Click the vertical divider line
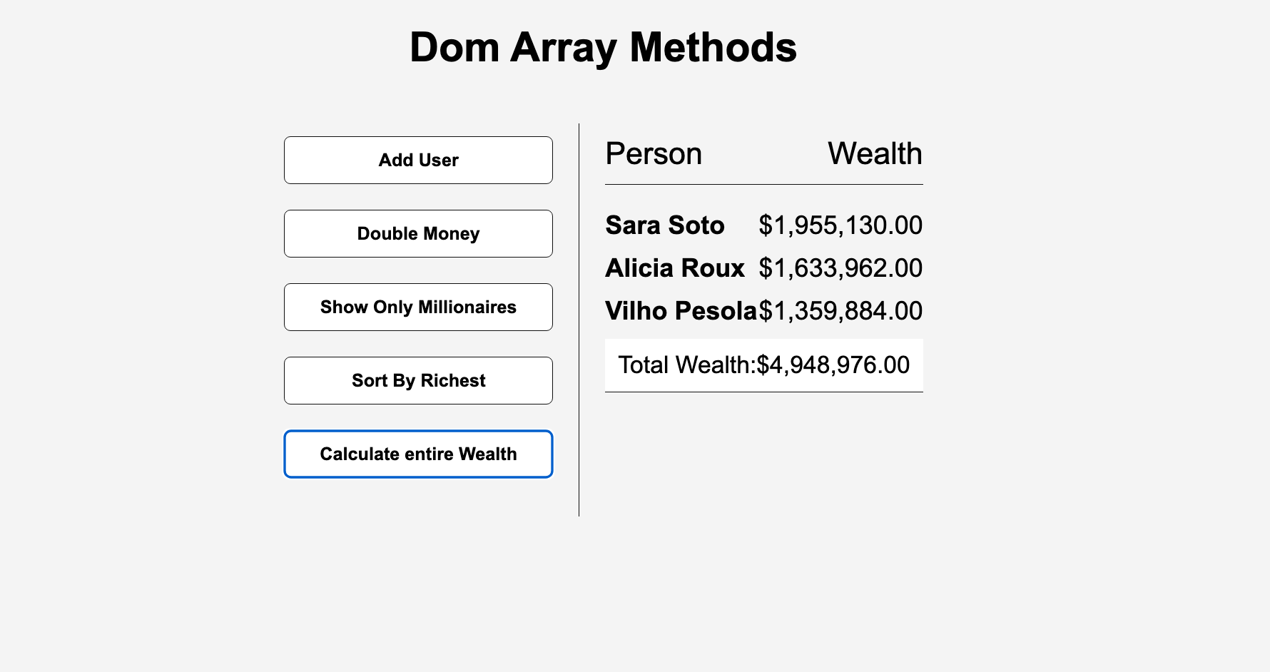This screenshot has width=1270, height=672. pos(579,317)
